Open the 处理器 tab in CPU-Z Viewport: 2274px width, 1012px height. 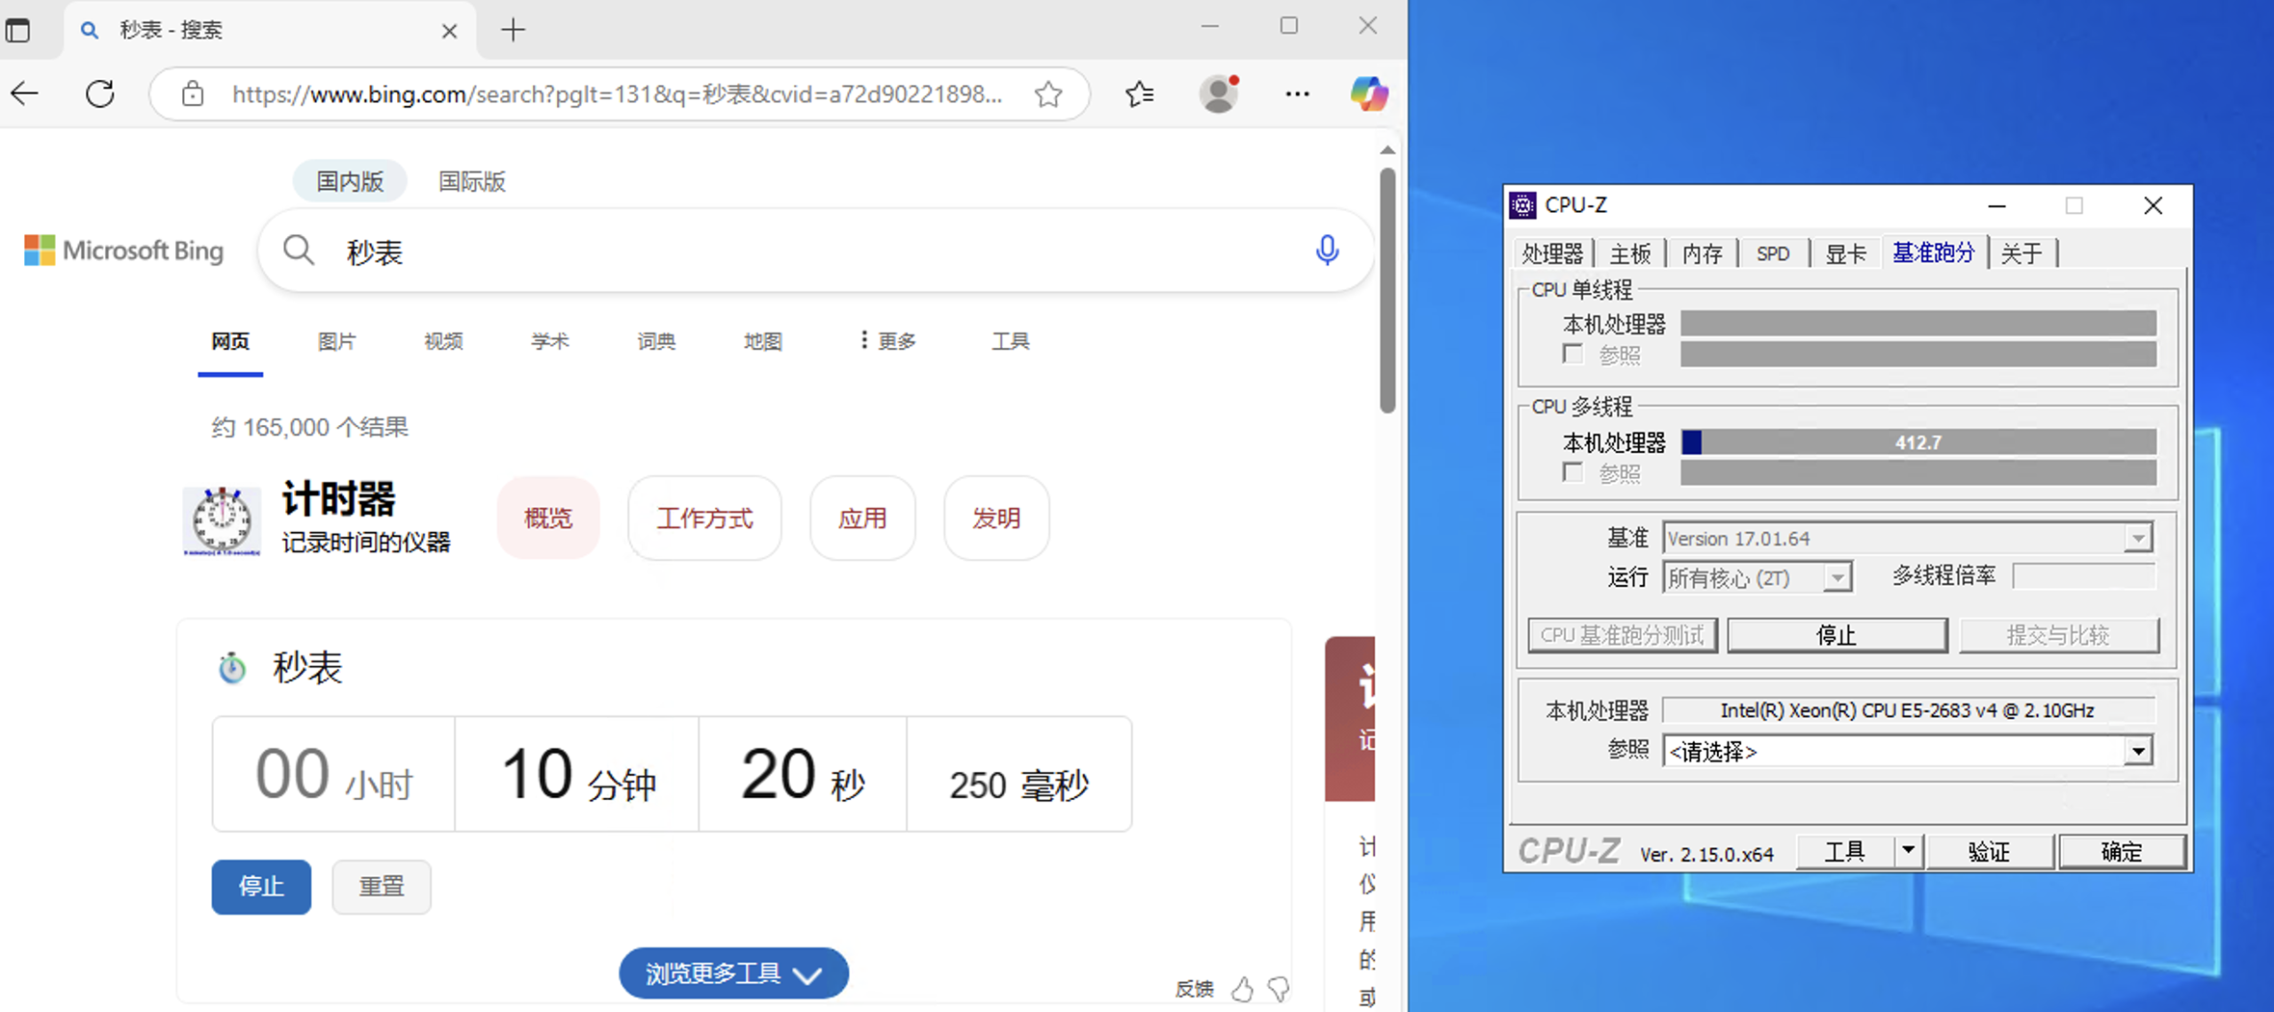point(1552,254)
